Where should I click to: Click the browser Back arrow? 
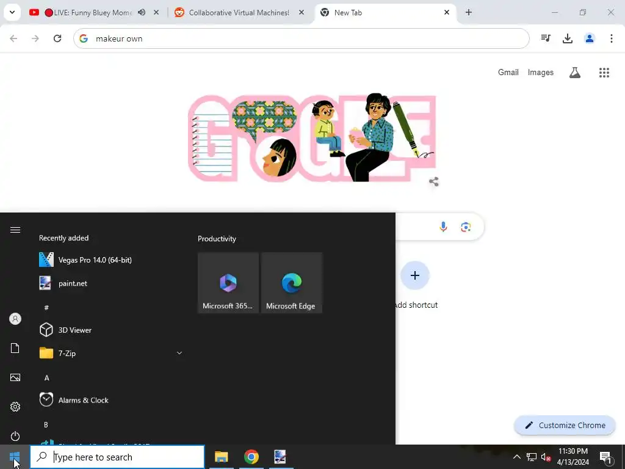(13, 38)
